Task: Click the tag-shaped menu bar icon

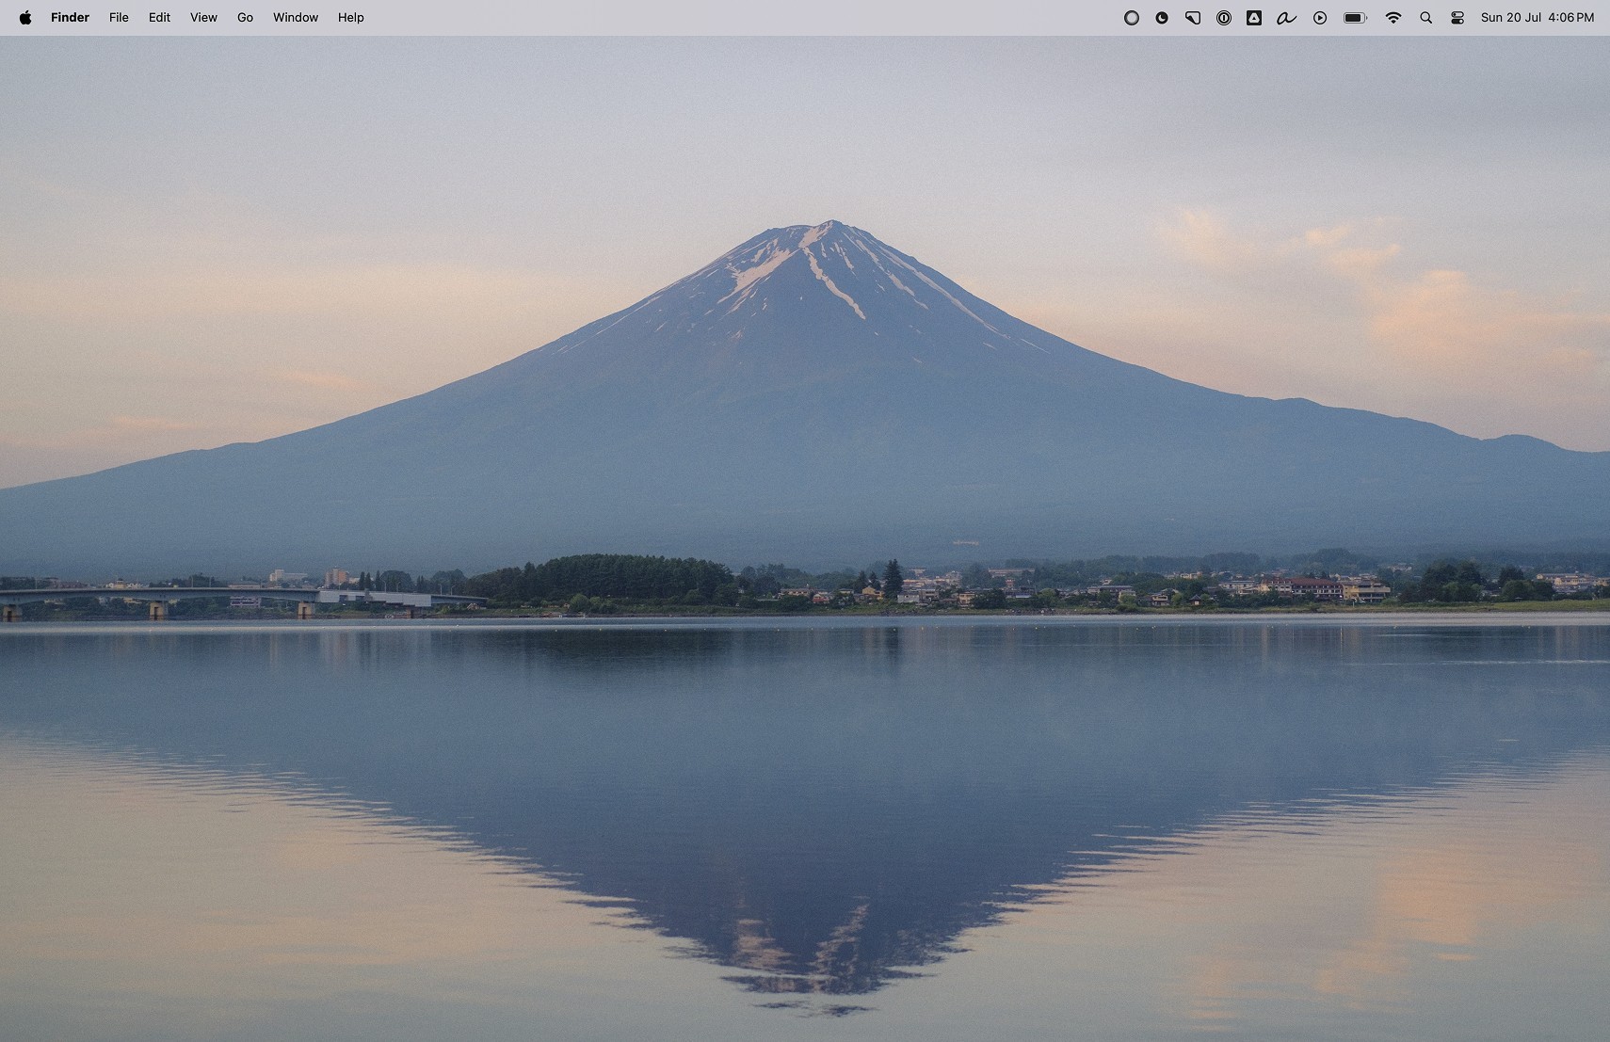Action: (x=1193, y=18)
